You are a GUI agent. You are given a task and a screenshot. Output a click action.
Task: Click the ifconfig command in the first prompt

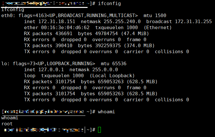[x=109, y=3]
